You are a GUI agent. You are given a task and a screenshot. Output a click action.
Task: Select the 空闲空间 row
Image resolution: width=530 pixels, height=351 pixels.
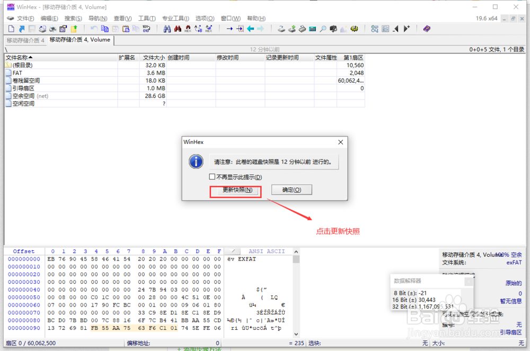[x=184, y=104]
